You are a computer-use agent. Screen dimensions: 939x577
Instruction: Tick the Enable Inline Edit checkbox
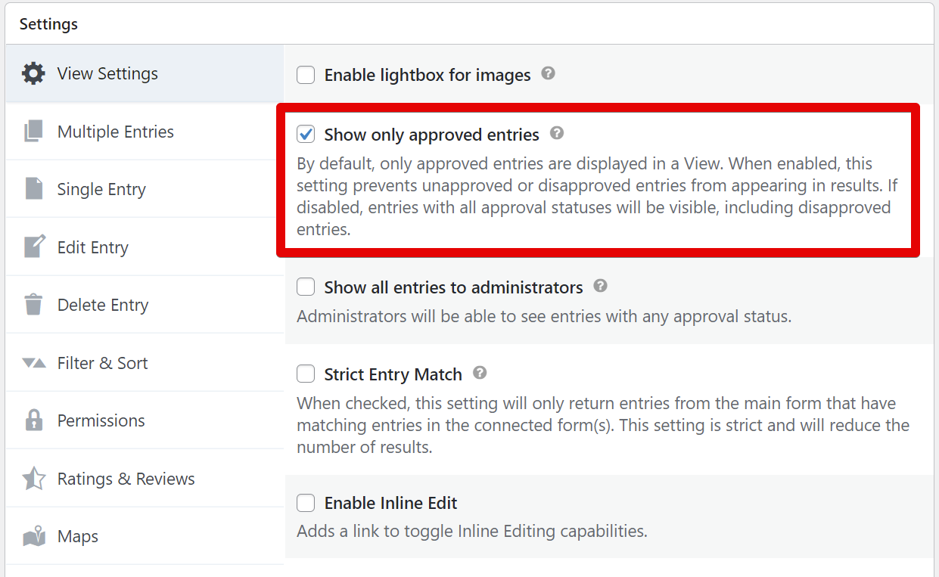click(x=306, y=503)
